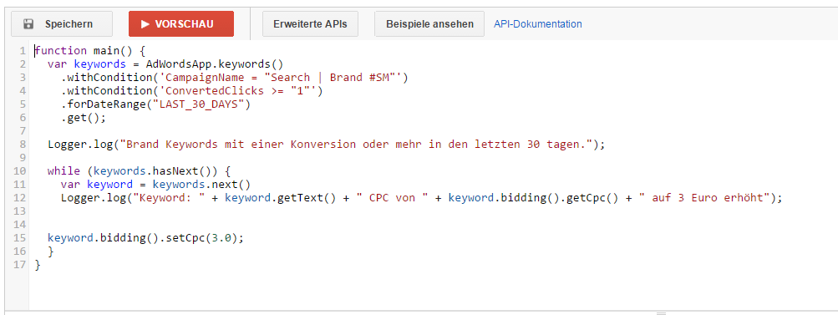
Task: Open the API-Dokumentation link
Action: [x=538, y=24]
